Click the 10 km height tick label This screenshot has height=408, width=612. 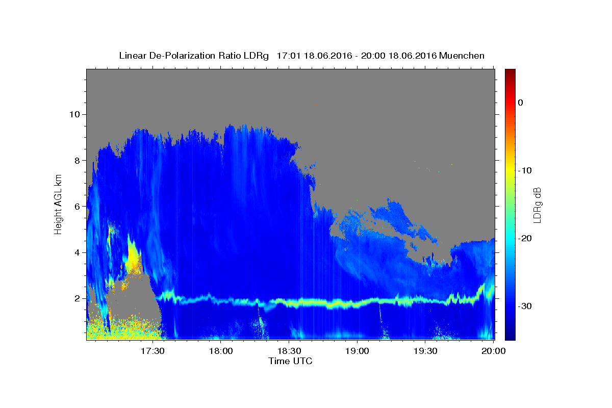[x=75, y=114]
